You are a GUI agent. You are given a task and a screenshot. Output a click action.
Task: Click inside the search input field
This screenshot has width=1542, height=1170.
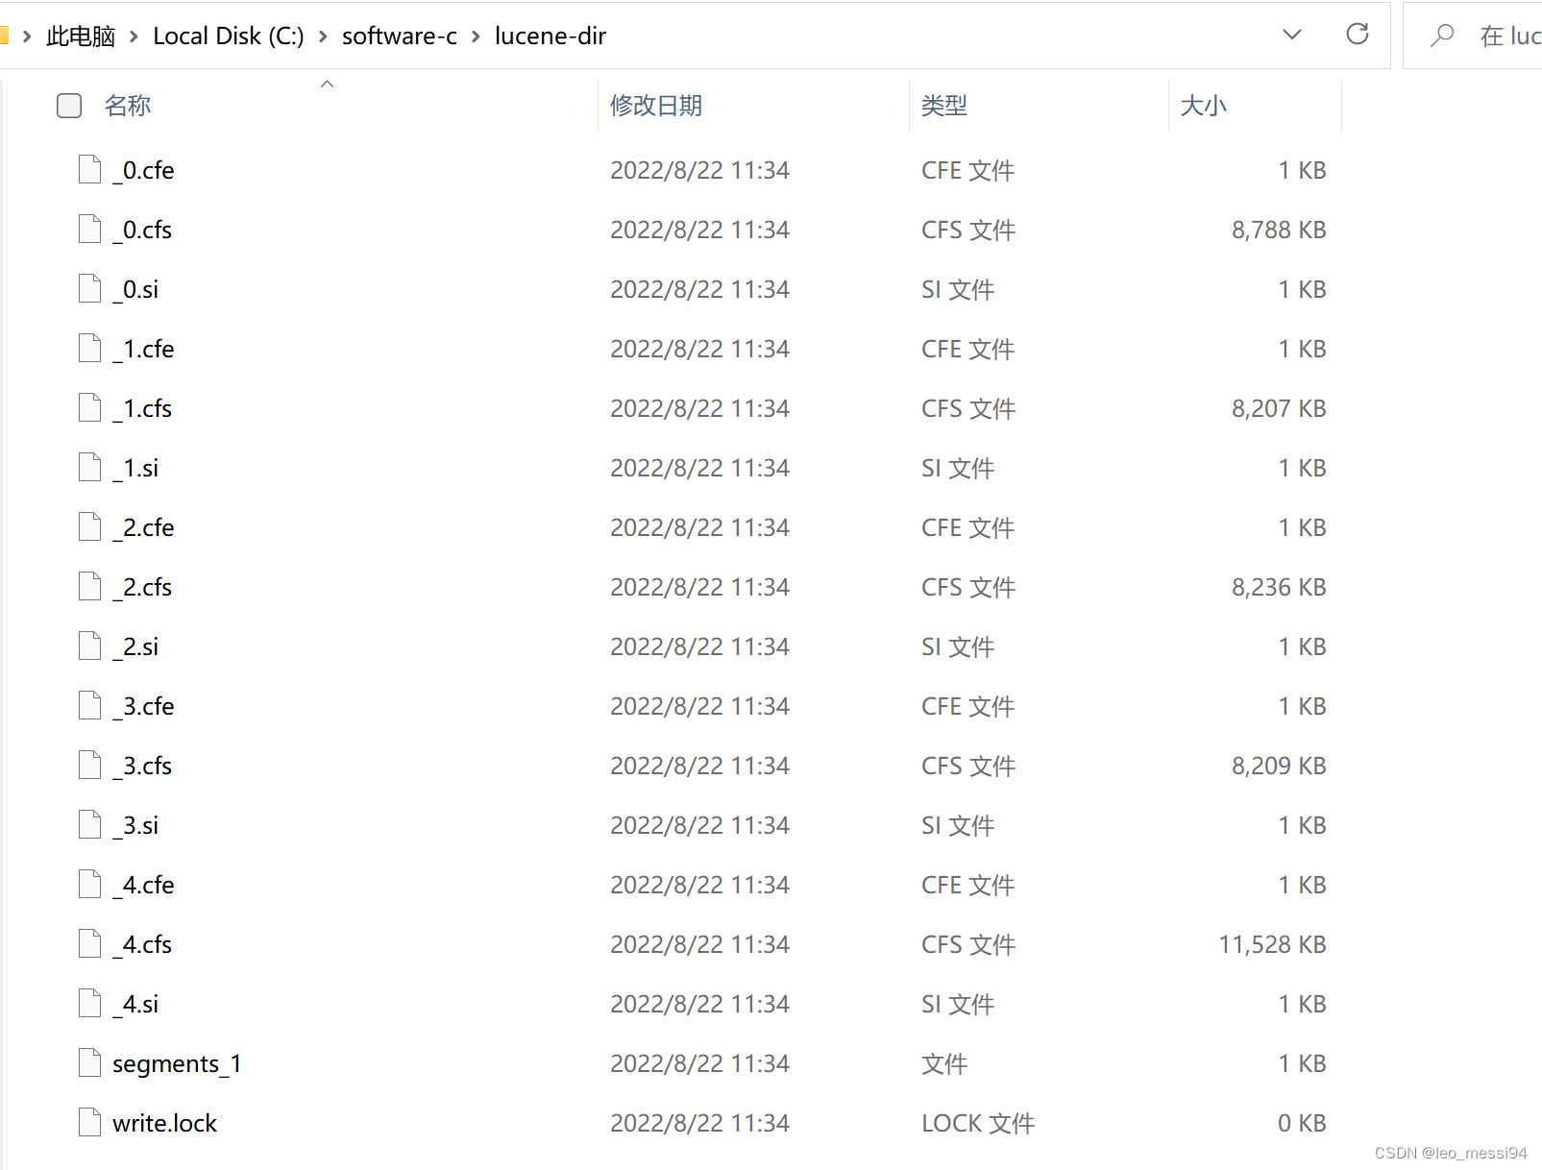coord(1499,35)
